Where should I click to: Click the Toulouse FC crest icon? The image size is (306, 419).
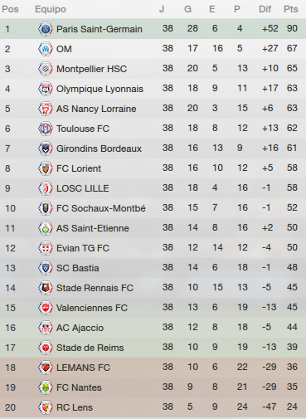(x=46, y=129)
